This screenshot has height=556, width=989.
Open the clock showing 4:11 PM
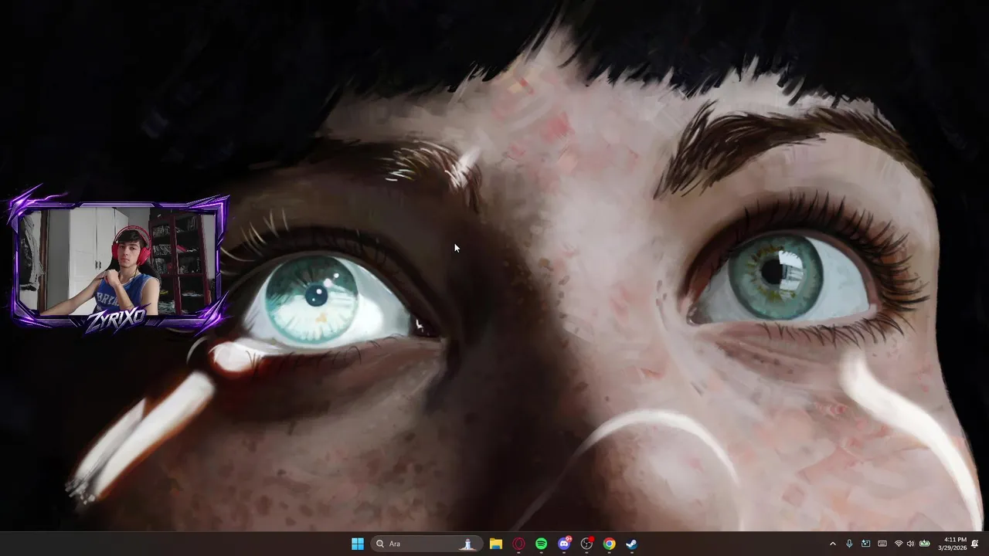pyautogui.click(x=952, y=544)
